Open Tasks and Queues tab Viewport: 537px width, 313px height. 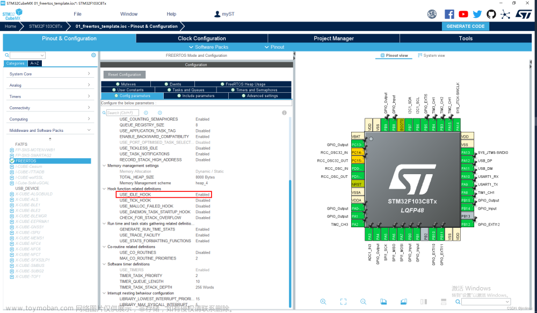point(186,90)
